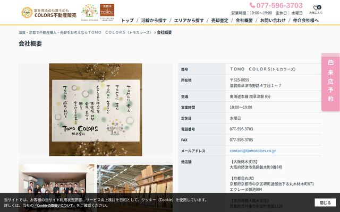The width and height of the screenshot is (340, 212).
Task: Select the 東海道本線 南草津駅 8分 text
Action: tap(250, 96)
